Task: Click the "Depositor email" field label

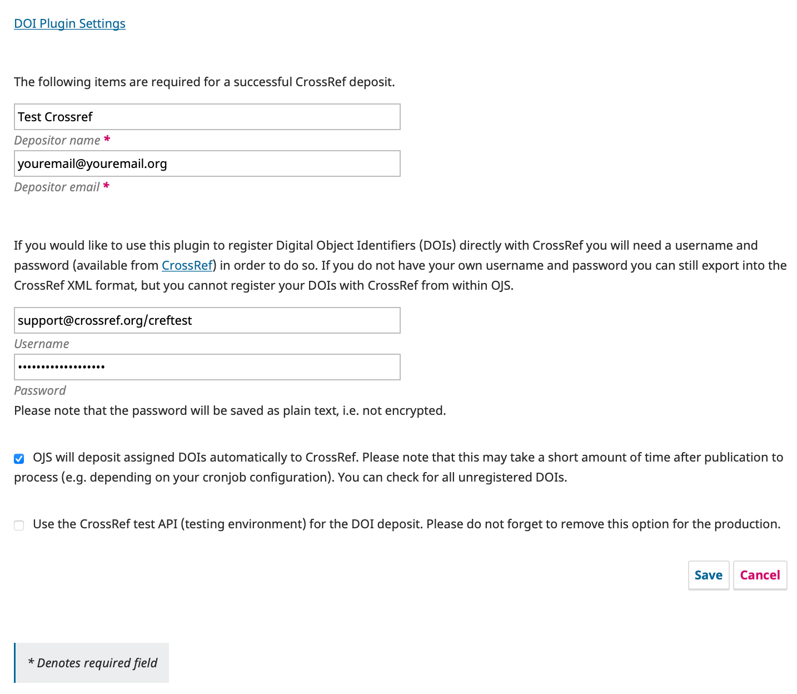Action: tap(57, 187)
